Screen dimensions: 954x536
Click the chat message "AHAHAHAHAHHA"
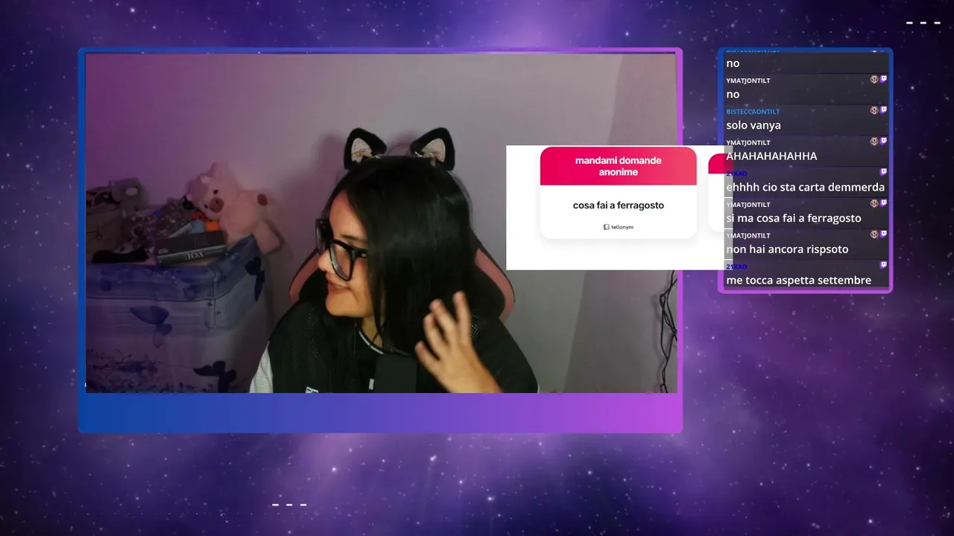pos(771,156)
